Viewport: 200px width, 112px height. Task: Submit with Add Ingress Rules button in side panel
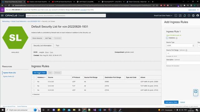click(x=171, y=102)
